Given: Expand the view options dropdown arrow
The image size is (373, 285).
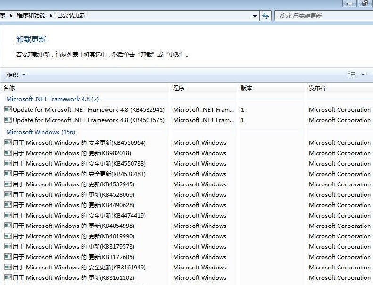Looking at the screenshot, I should 363,75.
